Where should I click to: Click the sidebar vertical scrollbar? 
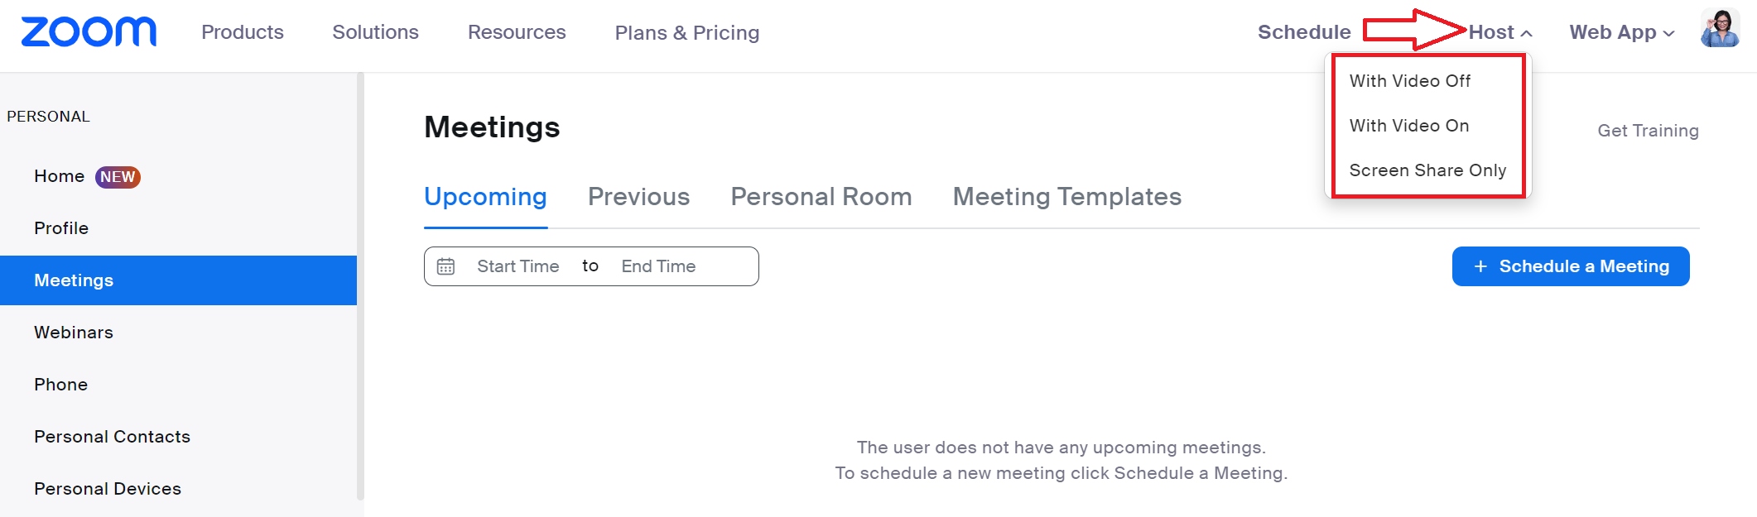click(360, 286)
